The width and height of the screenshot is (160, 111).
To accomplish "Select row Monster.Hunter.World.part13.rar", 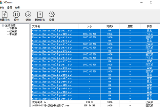I will [x=95, y=58].
